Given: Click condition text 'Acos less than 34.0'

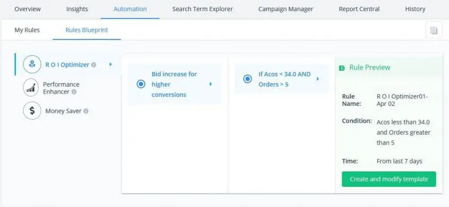Looking at the screenshot, I should coord(403,122).
